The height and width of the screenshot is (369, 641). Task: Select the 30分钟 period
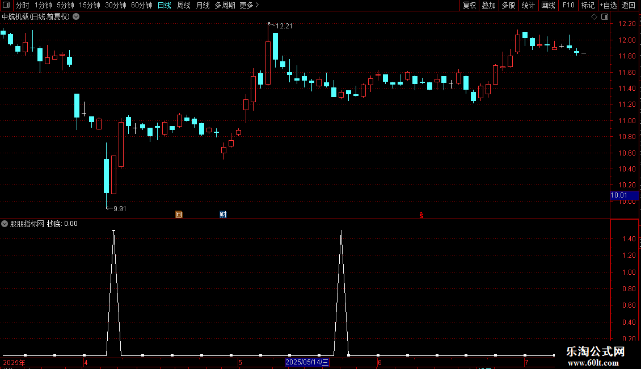tap(115, 5)
